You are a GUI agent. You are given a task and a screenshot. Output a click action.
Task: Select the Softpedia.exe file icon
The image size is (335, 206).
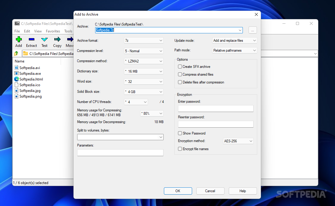pyautogui.click(x=17, y=73)
